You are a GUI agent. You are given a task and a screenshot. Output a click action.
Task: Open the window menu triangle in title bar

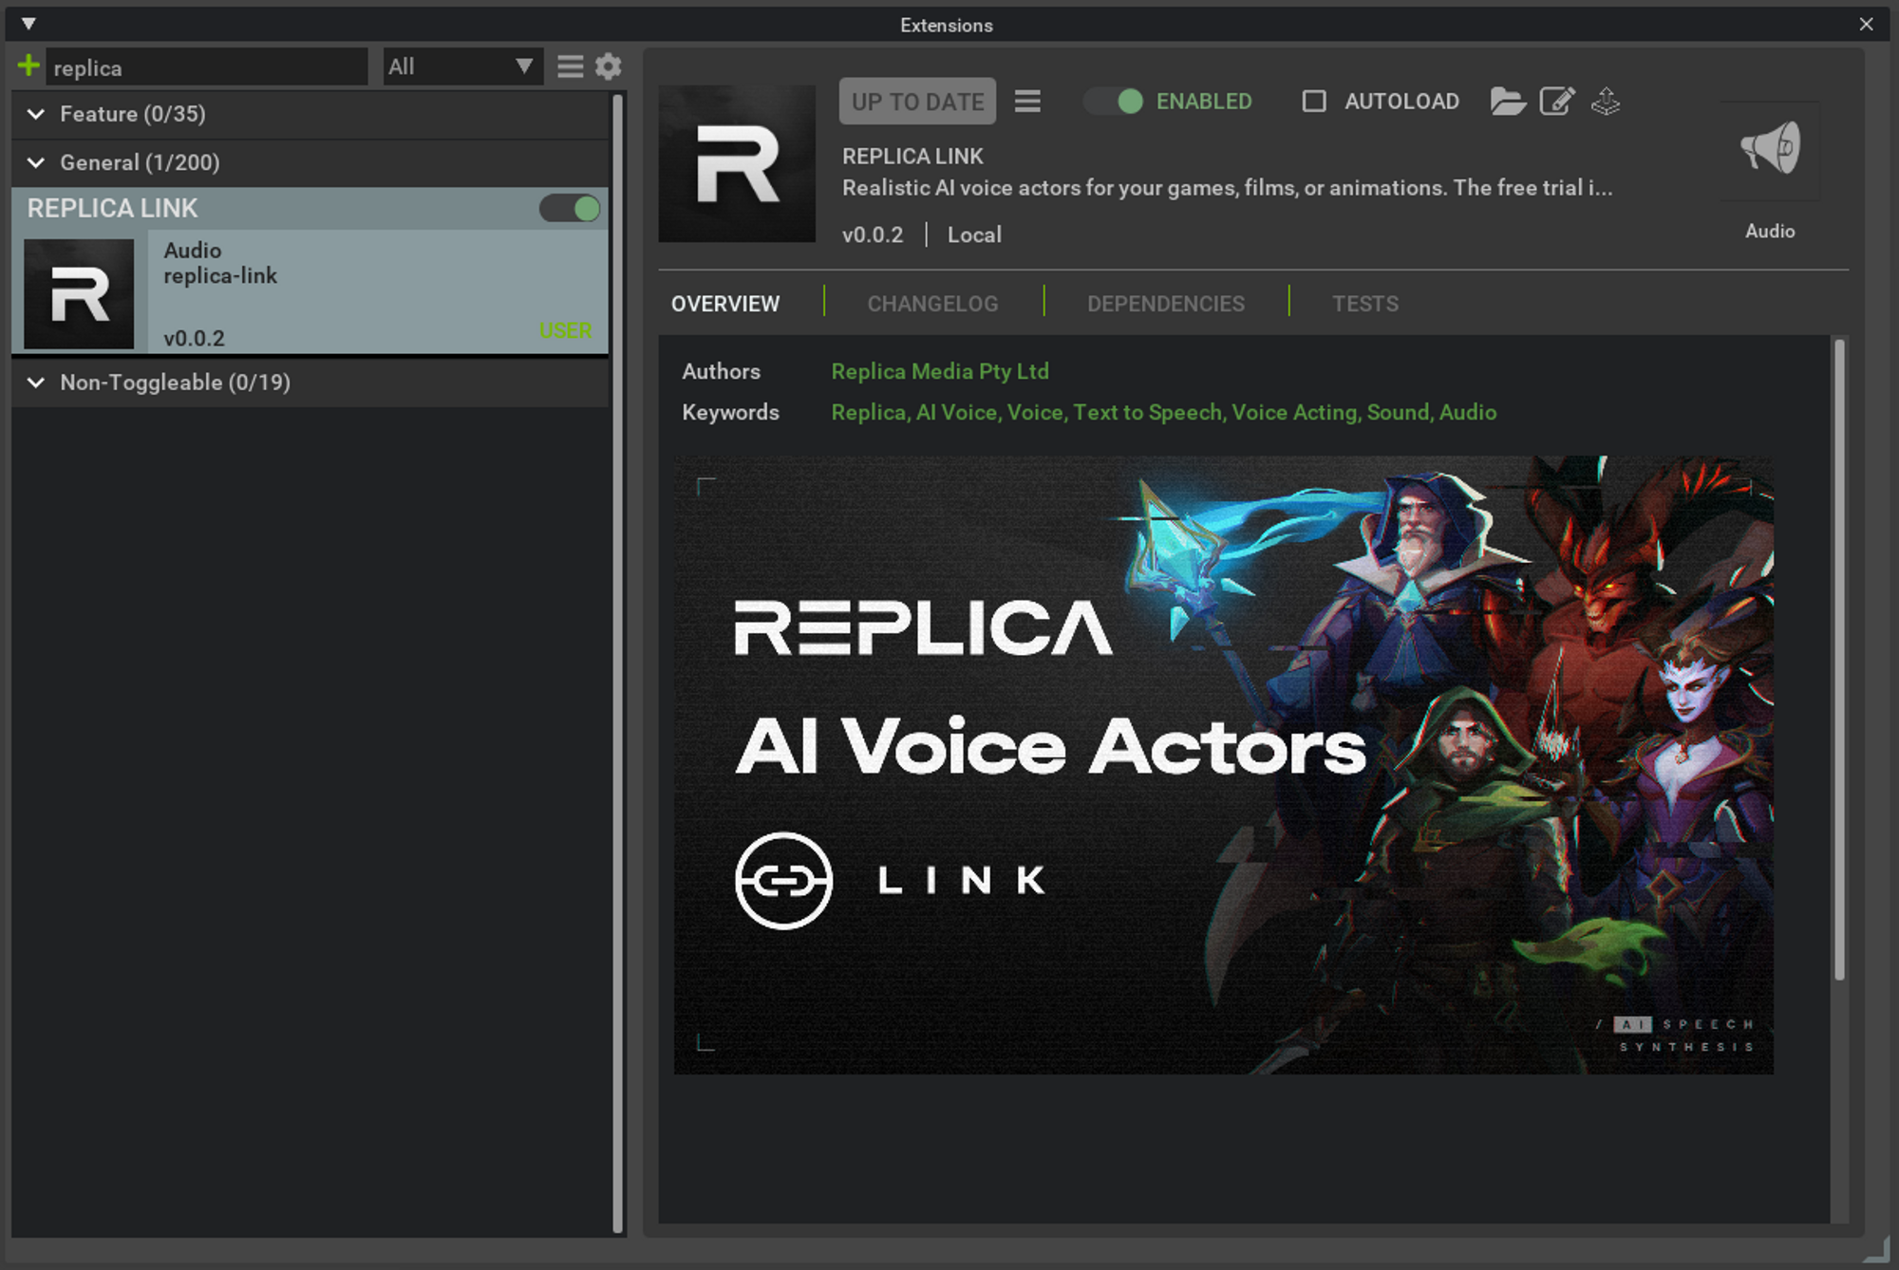[28, 24]
